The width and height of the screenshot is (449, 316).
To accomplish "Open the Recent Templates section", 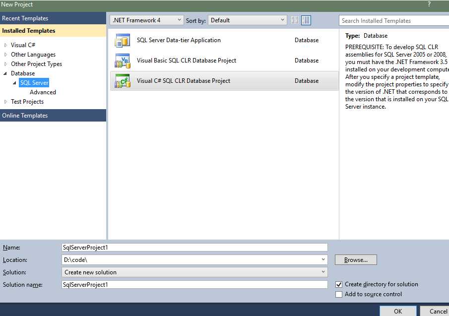I will 53,18.
